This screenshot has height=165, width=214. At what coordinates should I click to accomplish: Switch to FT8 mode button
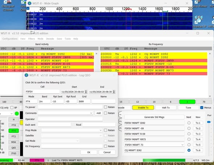coord(14,125)
